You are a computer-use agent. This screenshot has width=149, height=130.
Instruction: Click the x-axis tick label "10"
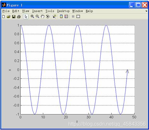tap(43, 117)
